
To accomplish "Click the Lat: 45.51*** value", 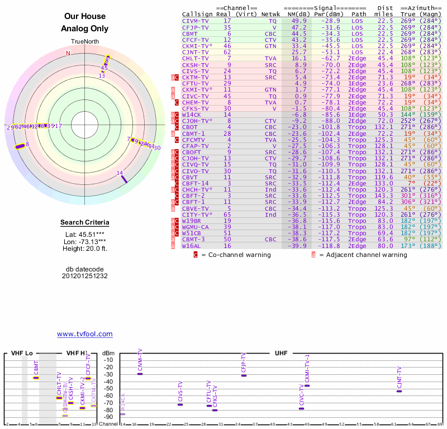I will tap(85, 235).
